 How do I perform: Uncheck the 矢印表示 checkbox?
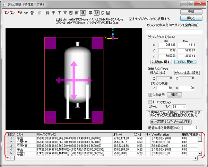[150, 94]
